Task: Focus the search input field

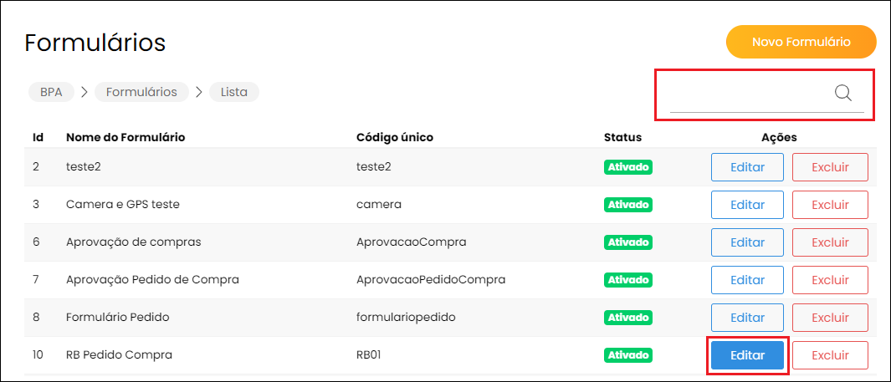Action: tap(750, 94)
